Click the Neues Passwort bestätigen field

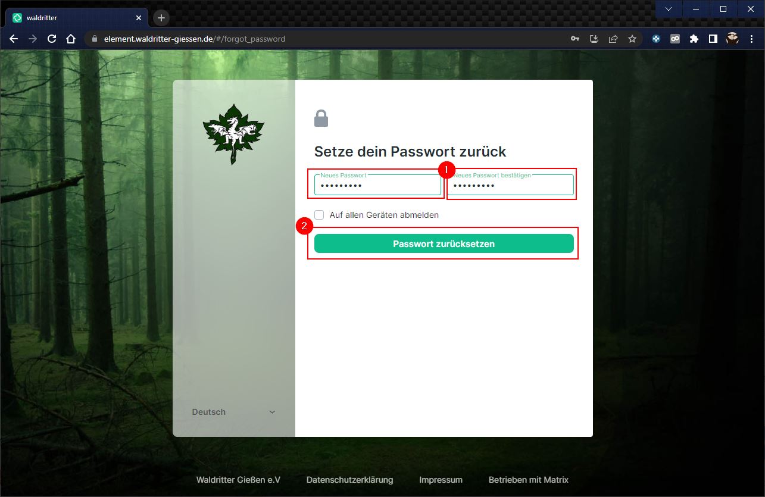(x=510, y=186)
